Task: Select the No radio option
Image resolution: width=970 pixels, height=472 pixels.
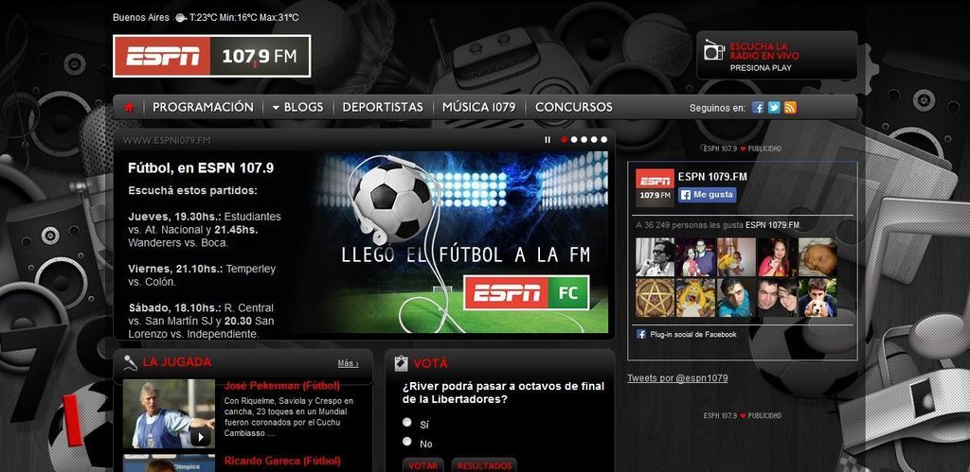Action: [x=407, y=441]
